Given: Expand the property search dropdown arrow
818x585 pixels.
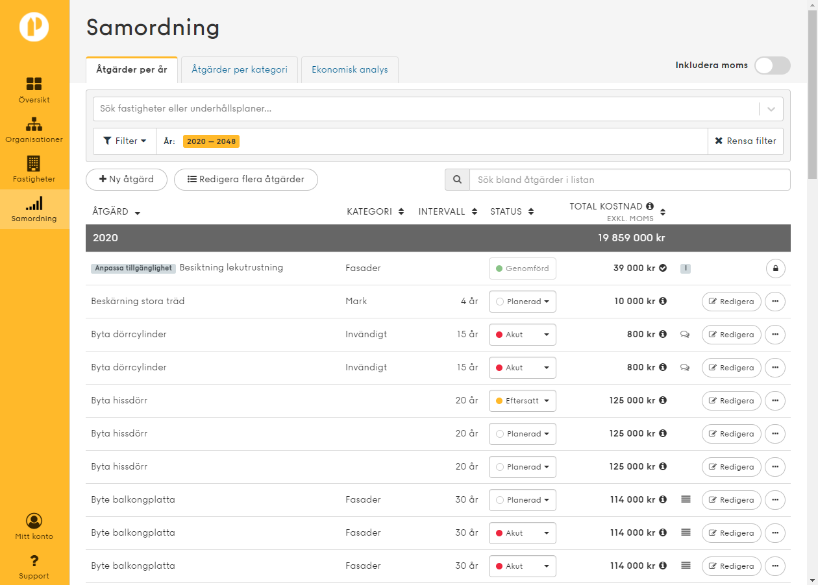Looking at the screenshot, I should coord(771,109).
